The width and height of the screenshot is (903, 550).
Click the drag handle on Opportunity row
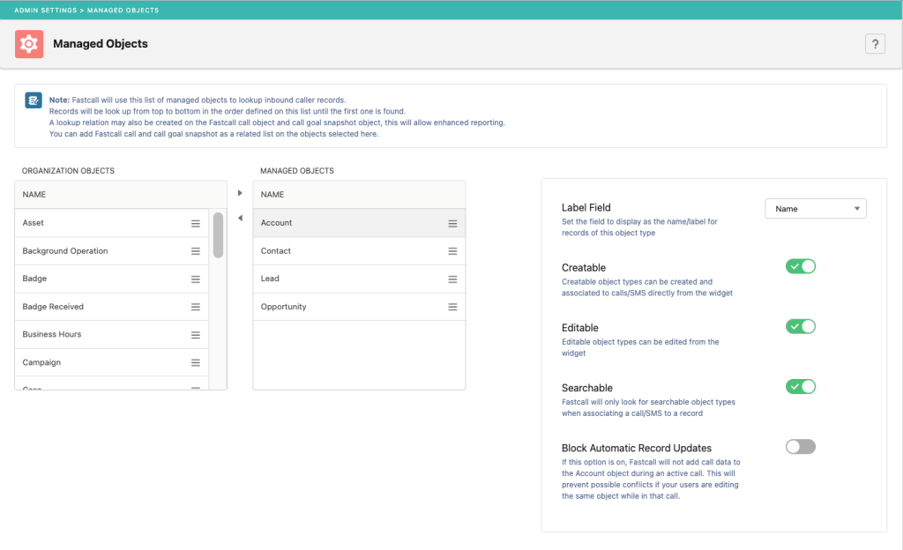pyautogui.click(x=452, y=308)
